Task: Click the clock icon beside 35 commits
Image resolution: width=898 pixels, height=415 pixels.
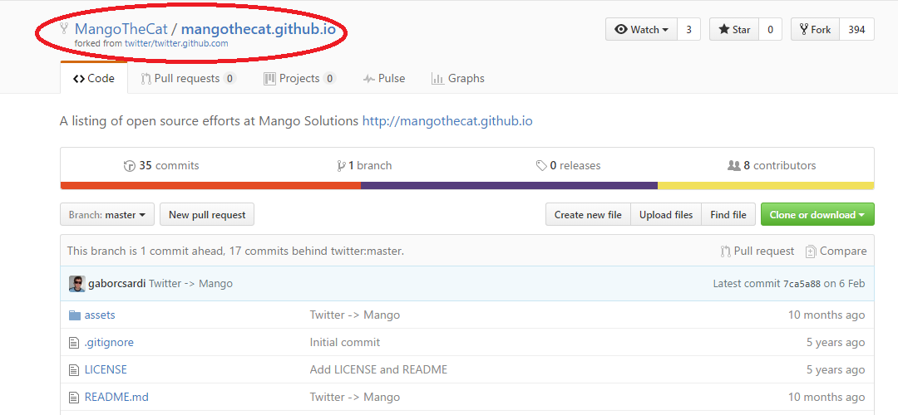Action: 130,166
